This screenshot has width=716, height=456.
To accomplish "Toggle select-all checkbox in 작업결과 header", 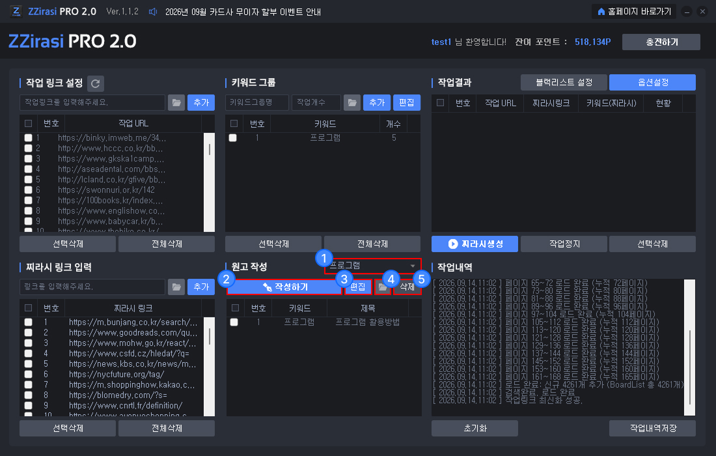I will 440,102.
